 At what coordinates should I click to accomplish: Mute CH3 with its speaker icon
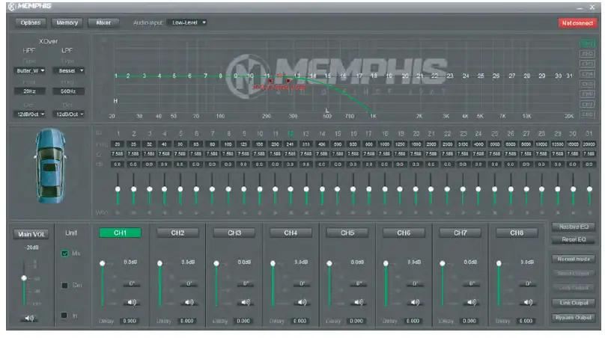[x=246, y=302]
